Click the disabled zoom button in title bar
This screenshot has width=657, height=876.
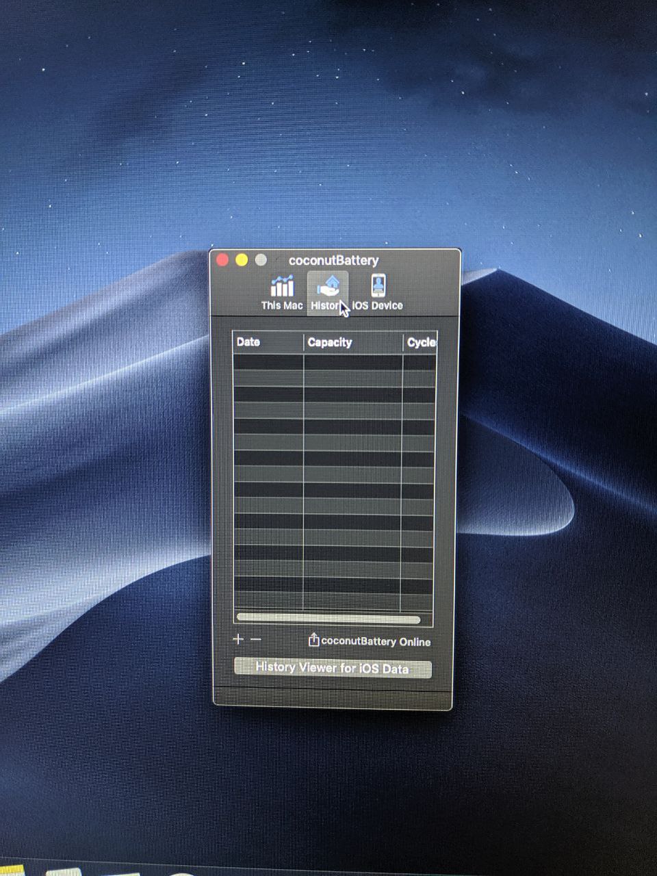pyautogui.click(x=261, y=260)
